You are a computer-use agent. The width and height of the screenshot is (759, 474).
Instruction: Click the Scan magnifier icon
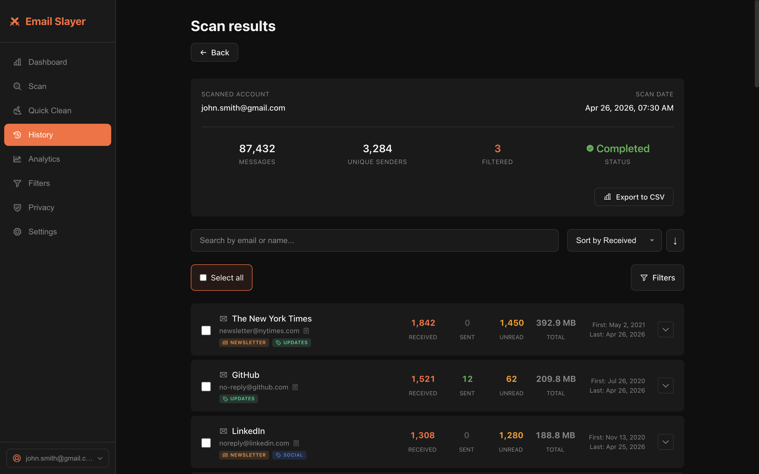tap(17, 86)
